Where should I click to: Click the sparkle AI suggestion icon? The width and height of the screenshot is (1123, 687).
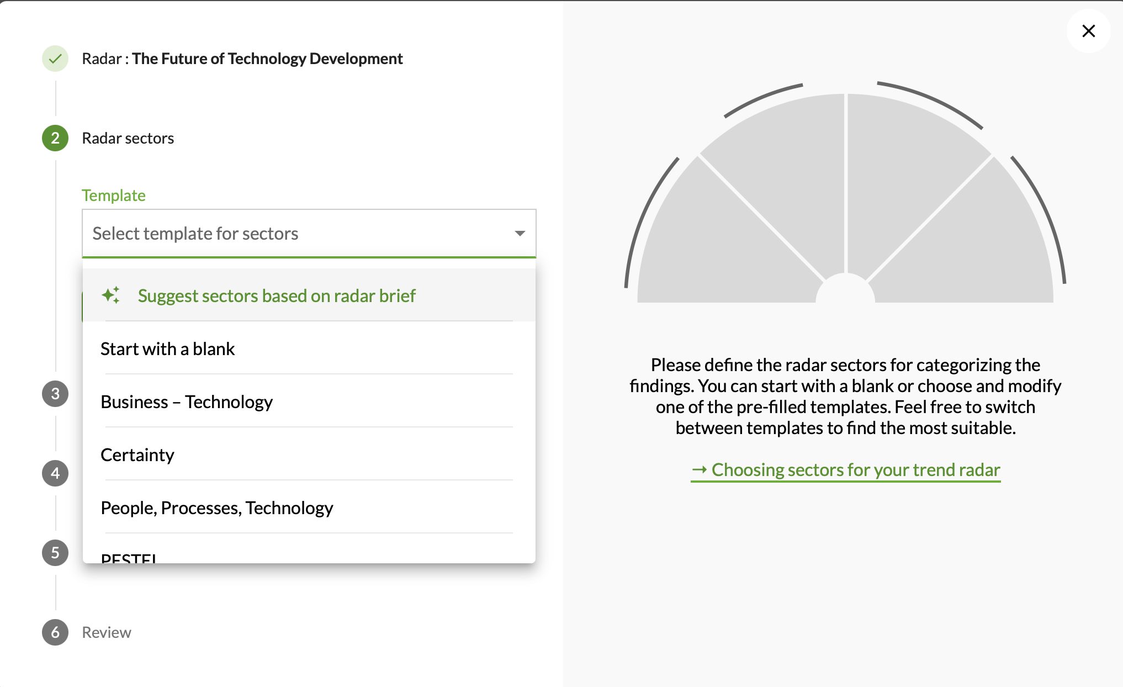pos(111,295)
